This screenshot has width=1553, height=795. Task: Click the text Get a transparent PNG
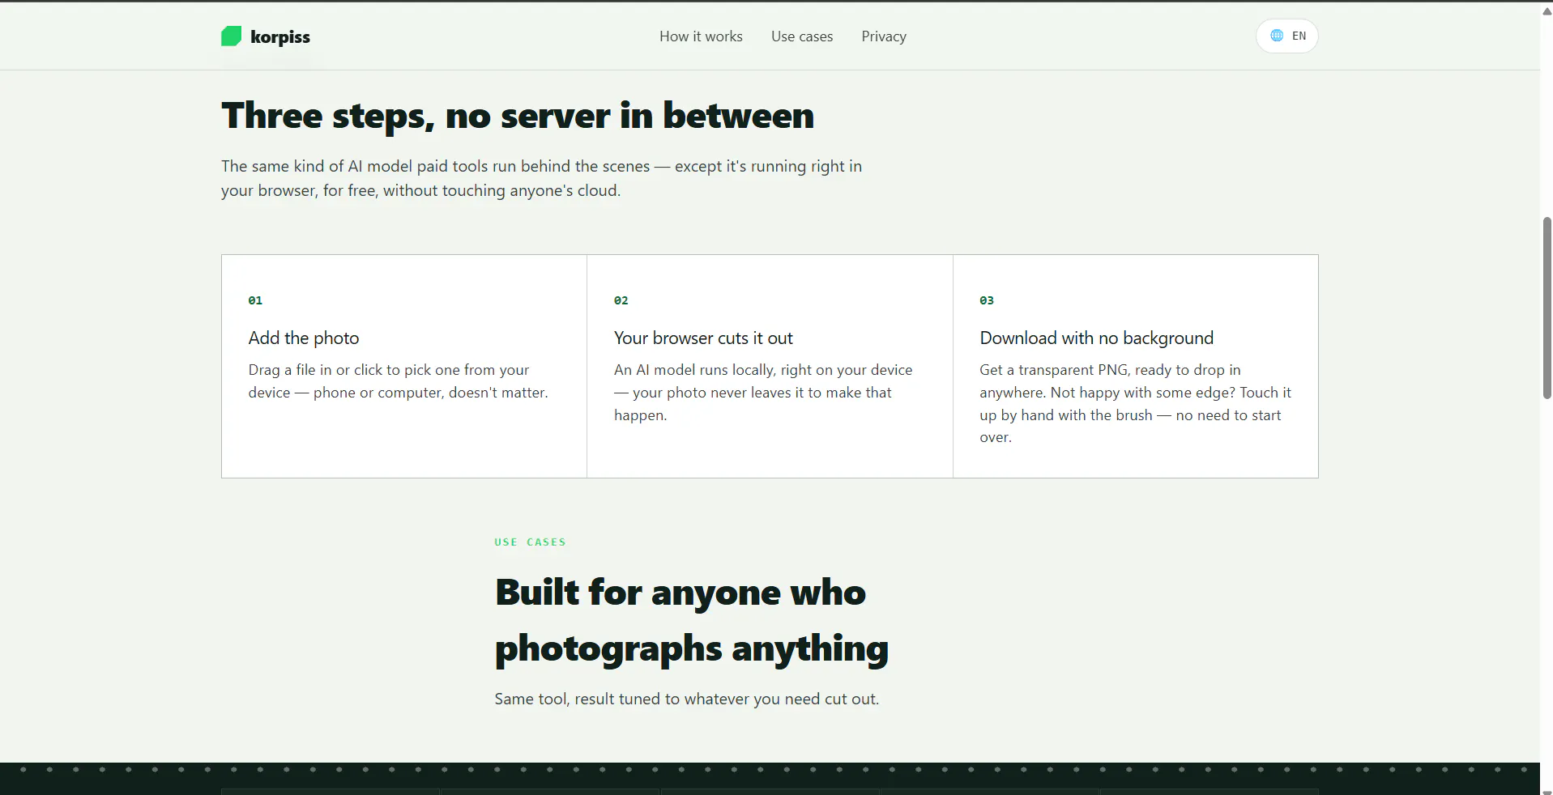coord(1136,403)
